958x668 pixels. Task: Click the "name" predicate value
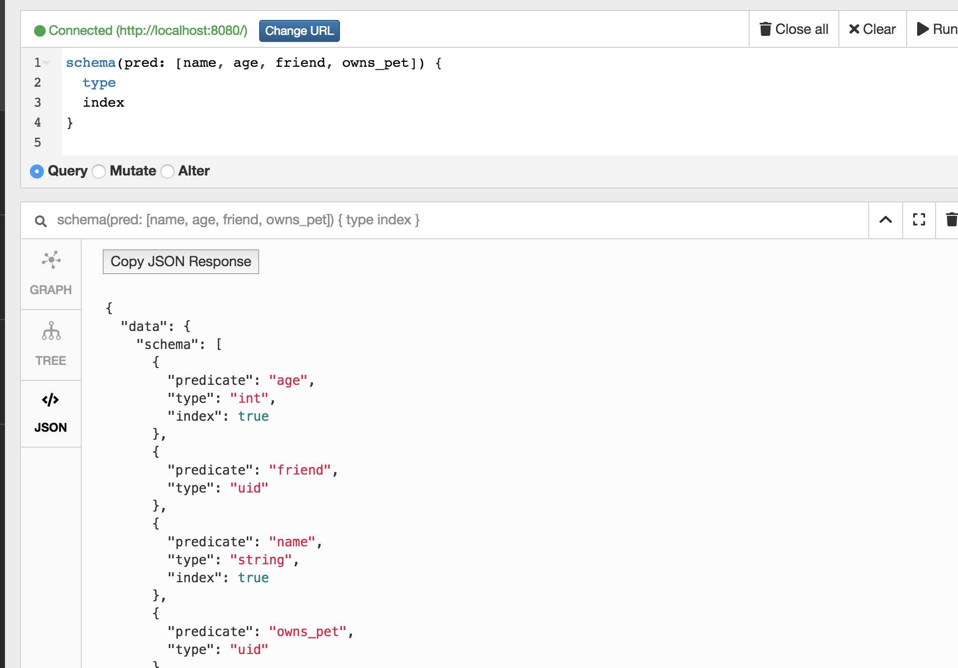coord(292,542)
